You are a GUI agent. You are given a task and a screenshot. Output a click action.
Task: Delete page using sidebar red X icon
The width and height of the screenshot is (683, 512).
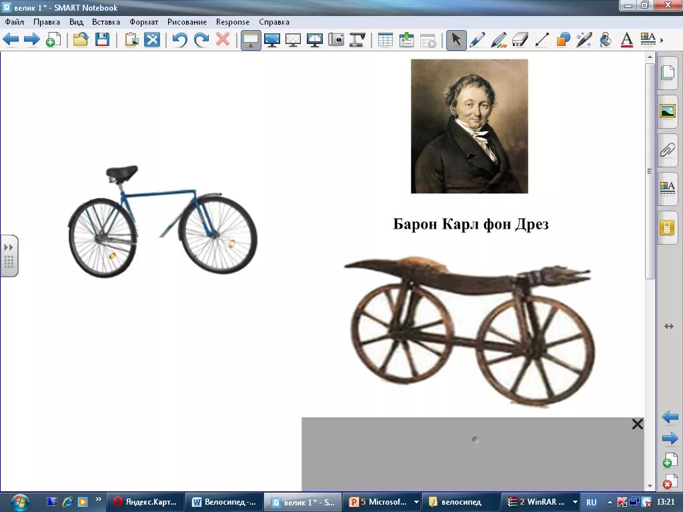[x=670, y=481]
